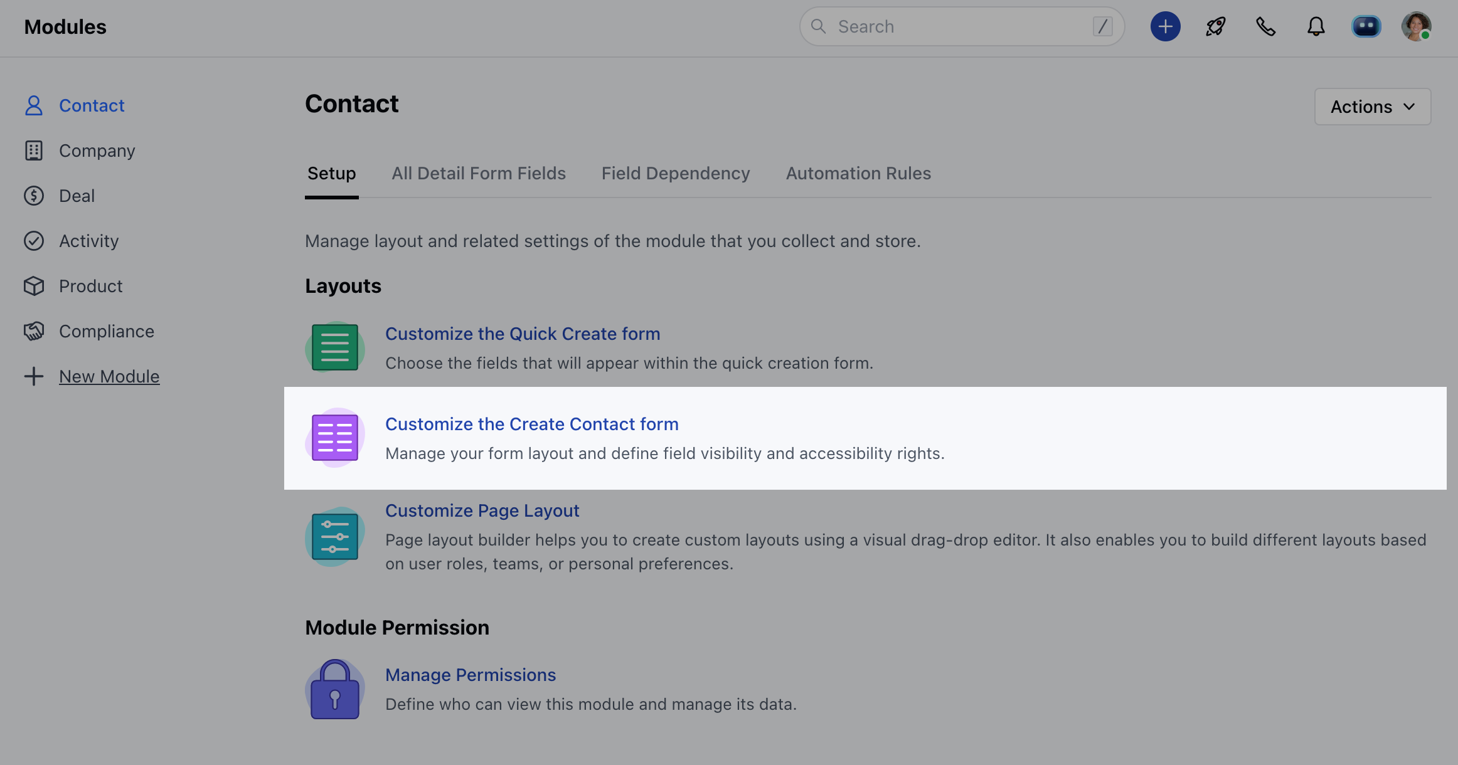Open the Field Dependency tab
This screenshot has height=765, width=1458.
[x=675, y=174]
